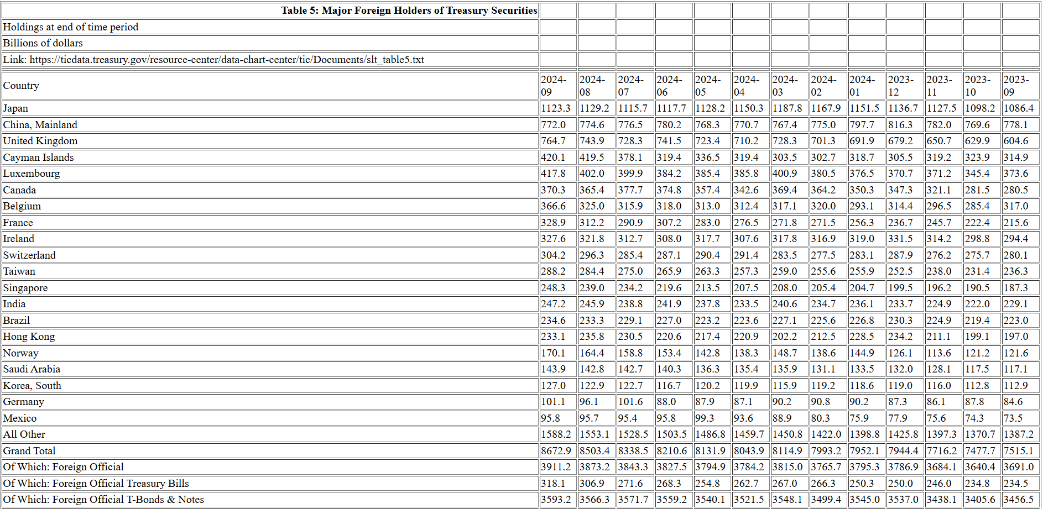The height and width of the screenshot is (509, 1043).
Task: Click All Other's 2024-09 value 1588.2
Action: pyautogui.click(x=556, y=434)
